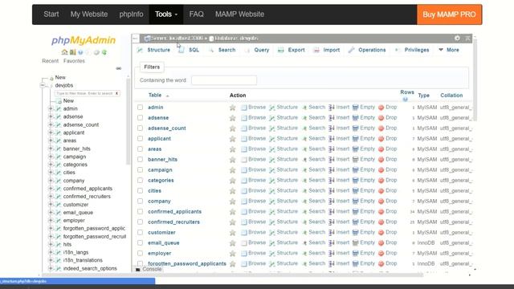
Task: Open the Privileges tab
Action: (412, 50)
